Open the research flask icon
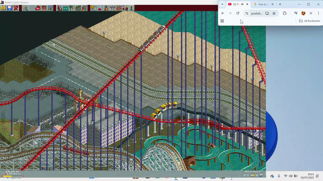The height and width of the screenshot is (181, 323). (x=100, y=8)
